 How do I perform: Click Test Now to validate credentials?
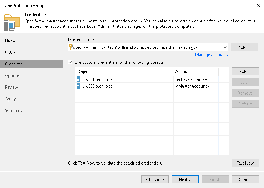click(x=245, y=163)
